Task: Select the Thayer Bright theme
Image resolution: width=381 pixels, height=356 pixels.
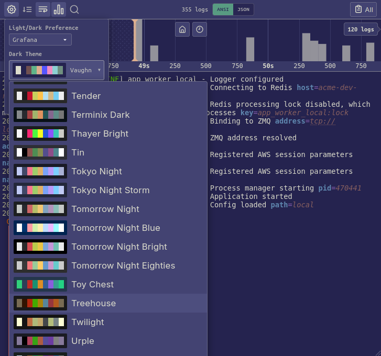Action: tap(108, 133)
